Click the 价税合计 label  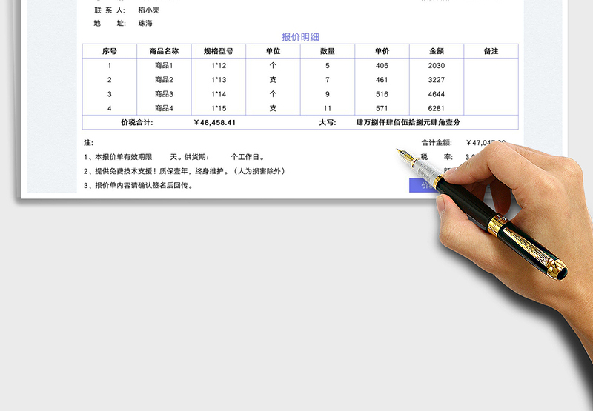click(137, 122)
